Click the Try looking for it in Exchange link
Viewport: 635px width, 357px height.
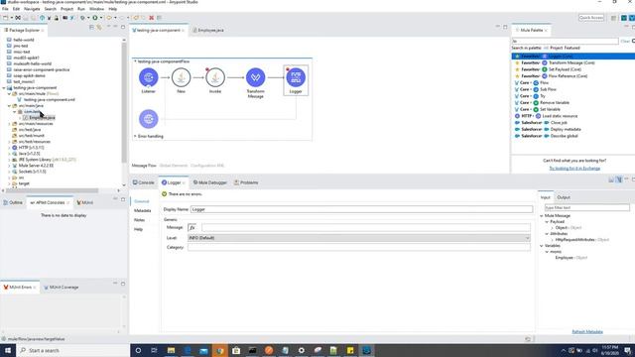[574, 169]
